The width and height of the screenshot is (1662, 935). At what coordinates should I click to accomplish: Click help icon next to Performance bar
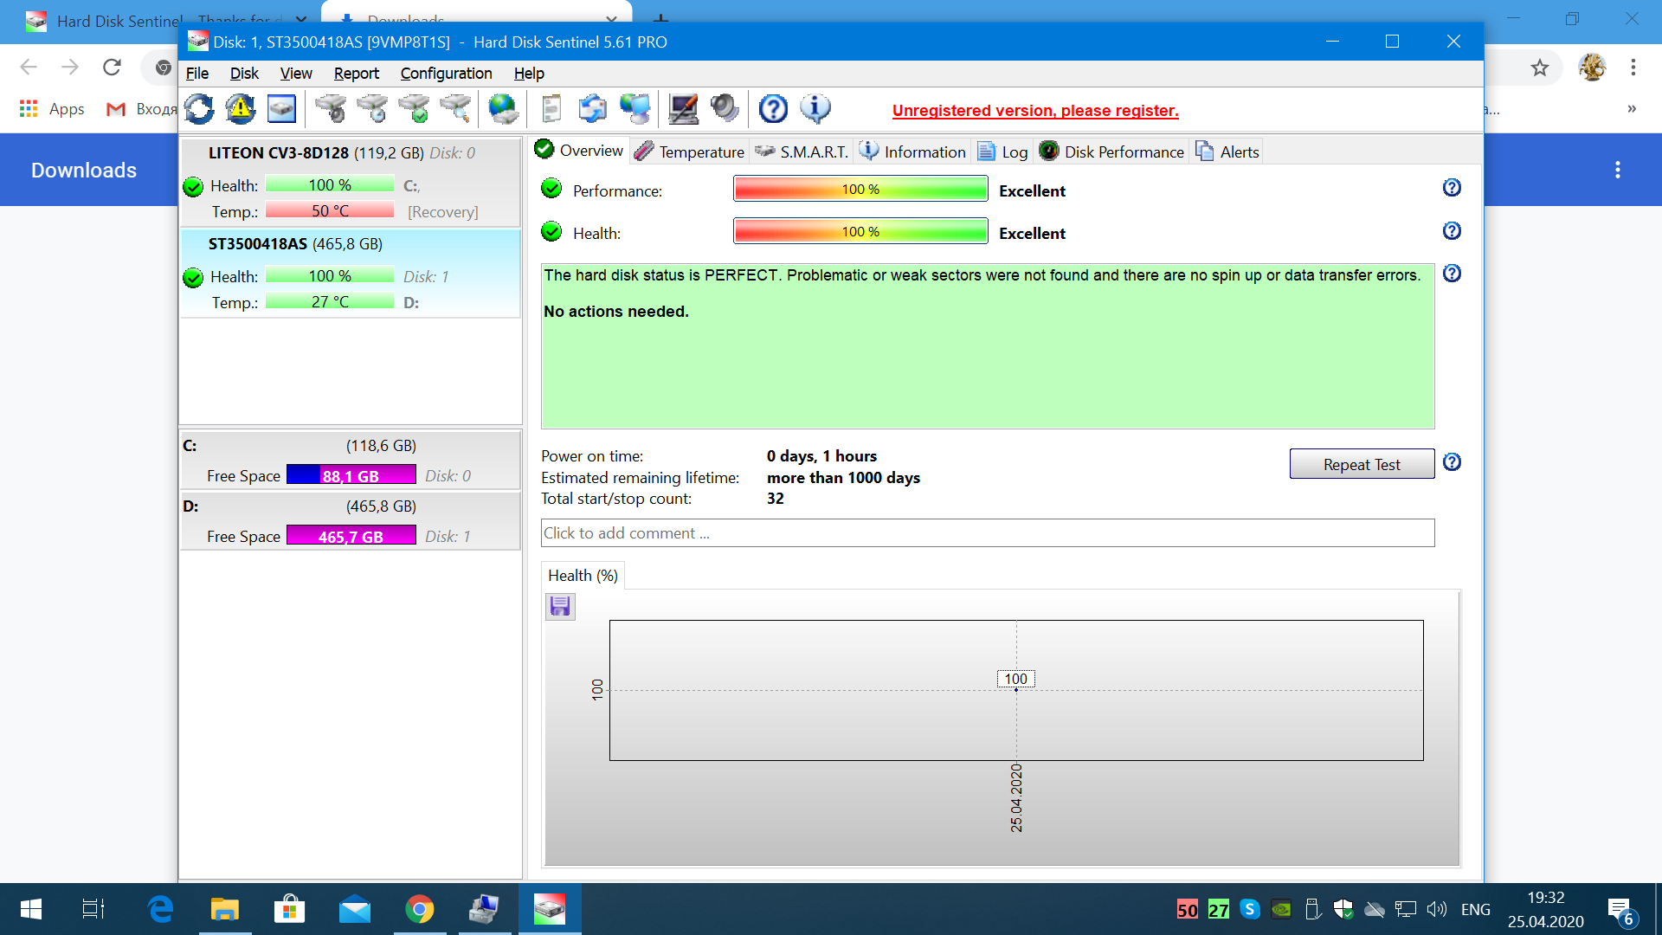click(x=1452, y=188)
